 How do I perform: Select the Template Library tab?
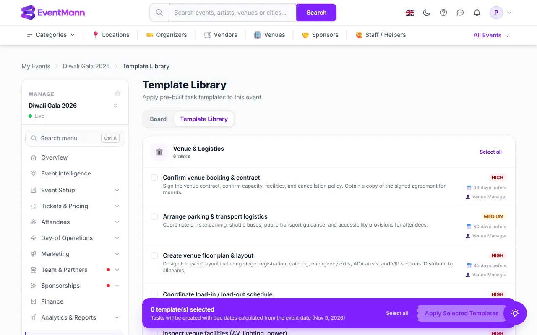204,119
